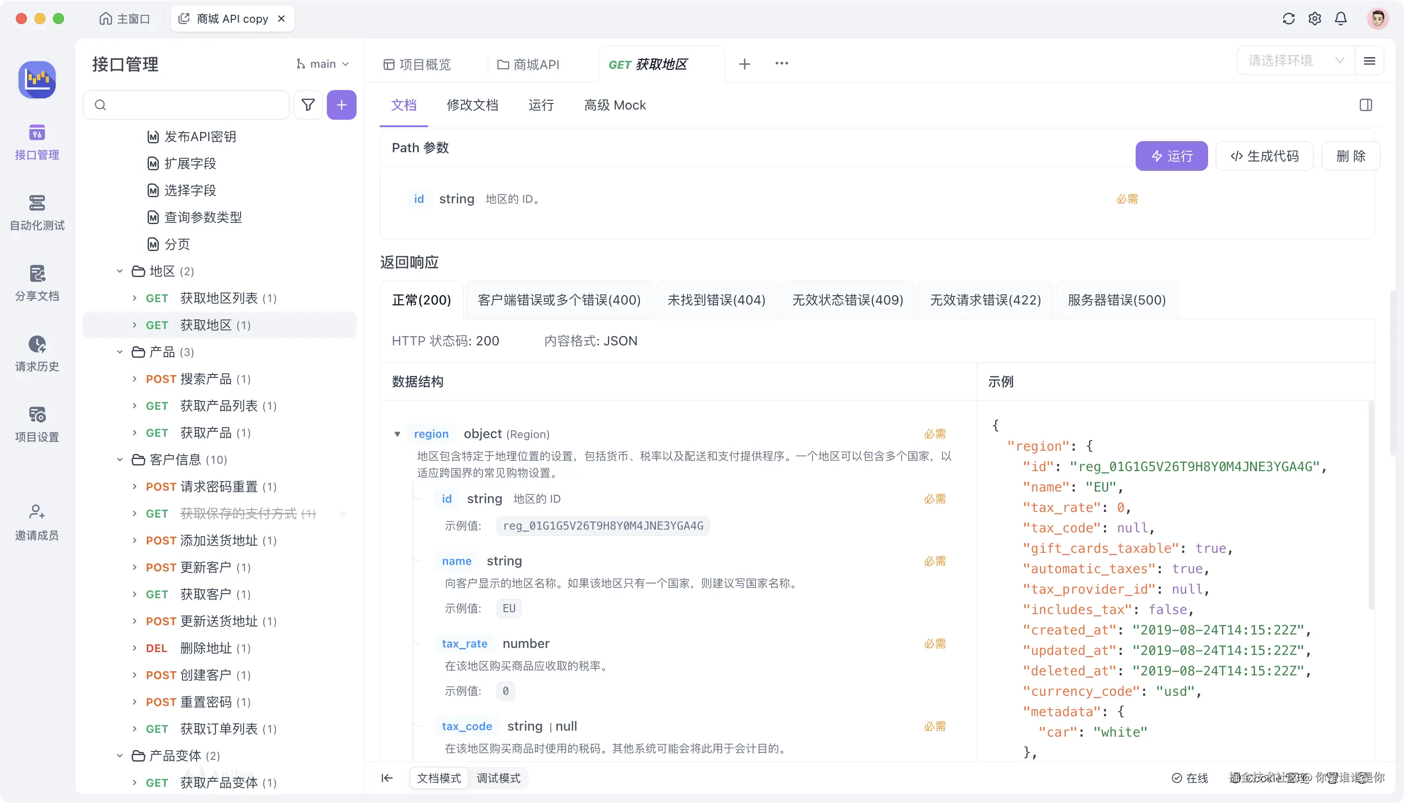Click the 运行 button
This screenshot has height=803, width=1404.
1171,155
